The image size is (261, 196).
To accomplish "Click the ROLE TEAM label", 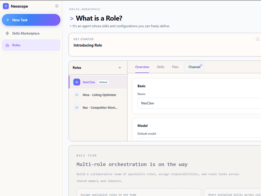I will coord(86,155).
